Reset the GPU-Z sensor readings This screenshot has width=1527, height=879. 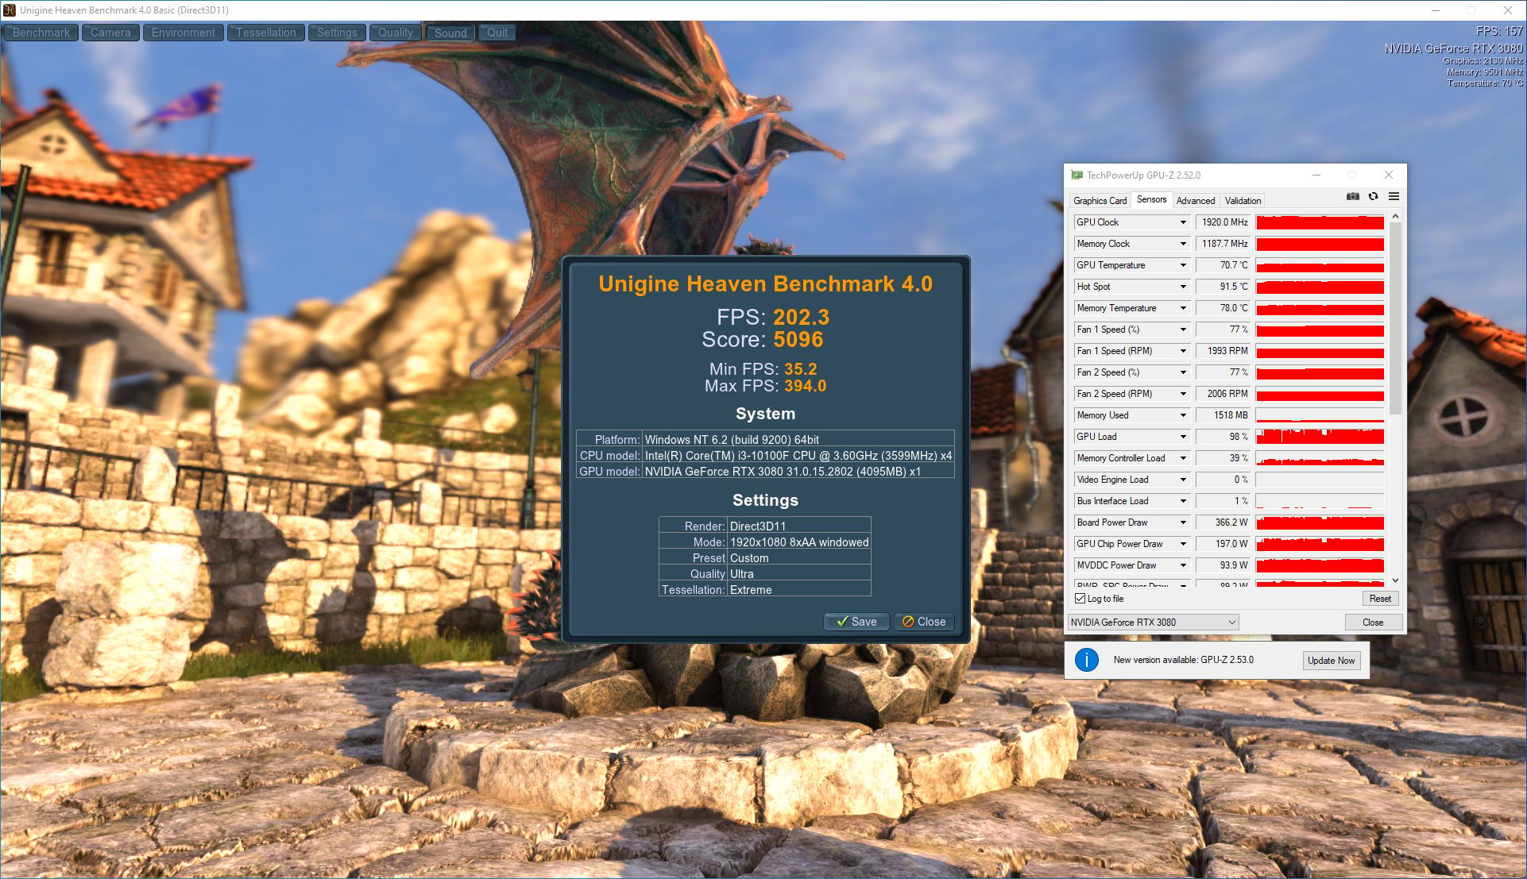pyautogui.click(x=1380, y=599)
